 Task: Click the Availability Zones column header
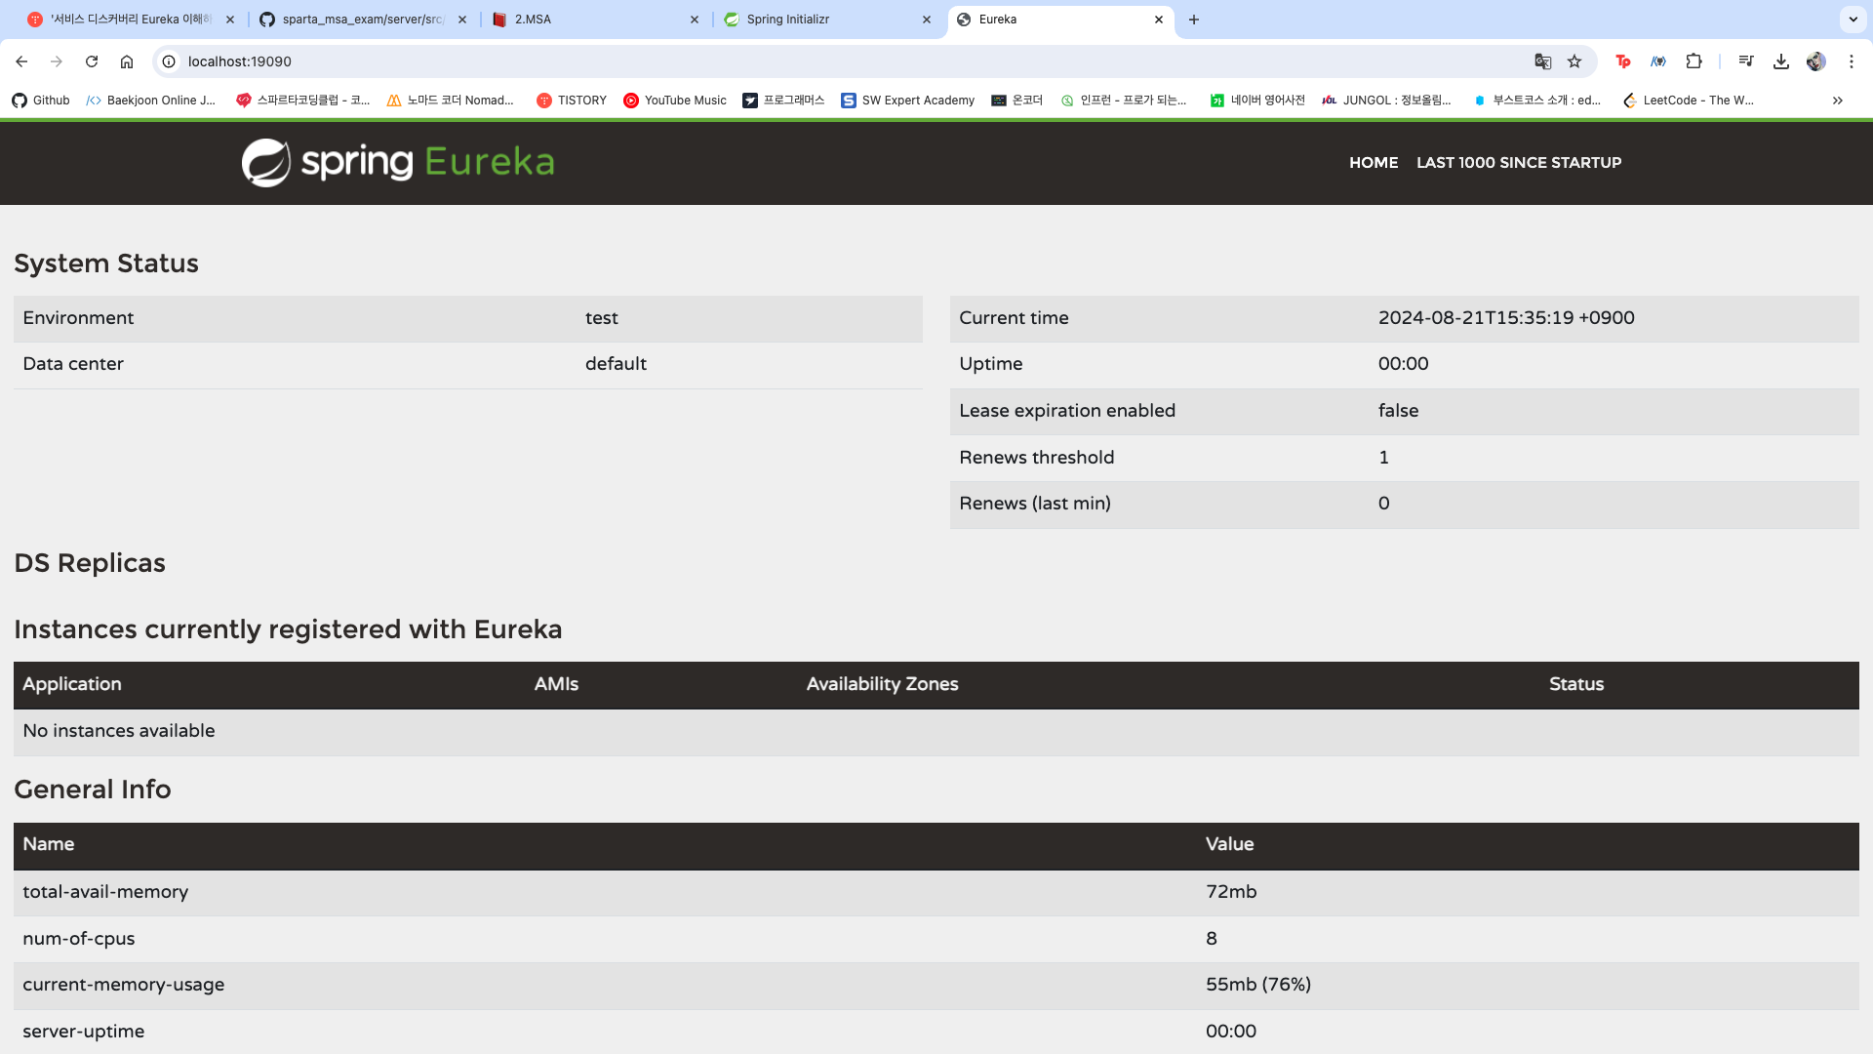(882, 684)
